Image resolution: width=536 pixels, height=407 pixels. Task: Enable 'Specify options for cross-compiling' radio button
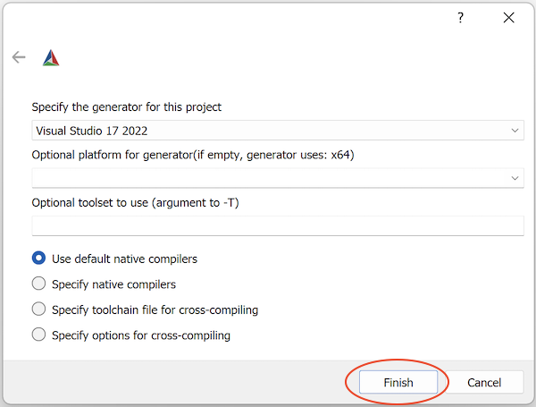pos(38,335)
